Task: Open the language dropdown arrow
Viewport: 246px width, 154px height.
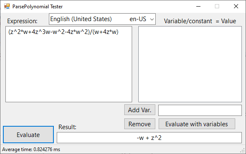Action: pyautogui.click(x=152, y=19)
